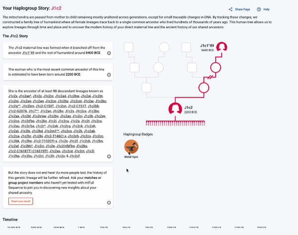Viewport: 298px width, 235px height.
Task: Click the Share Page icon
Action: pos(230,9)
